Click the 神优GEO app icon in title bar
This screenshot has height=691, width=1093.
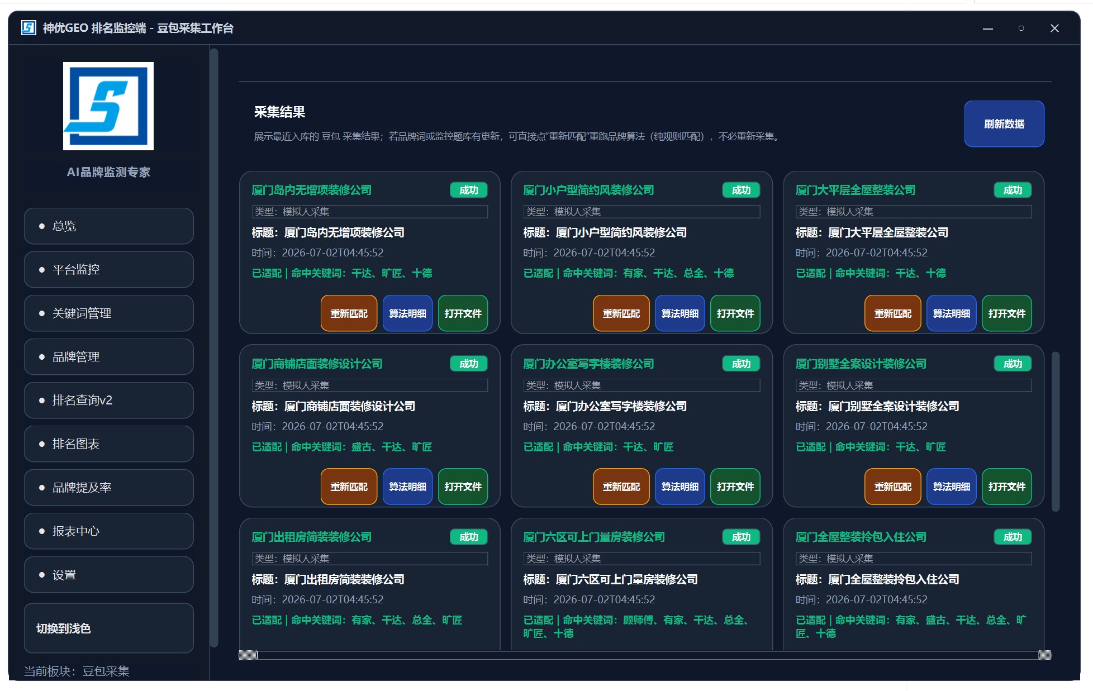[28, 27]
